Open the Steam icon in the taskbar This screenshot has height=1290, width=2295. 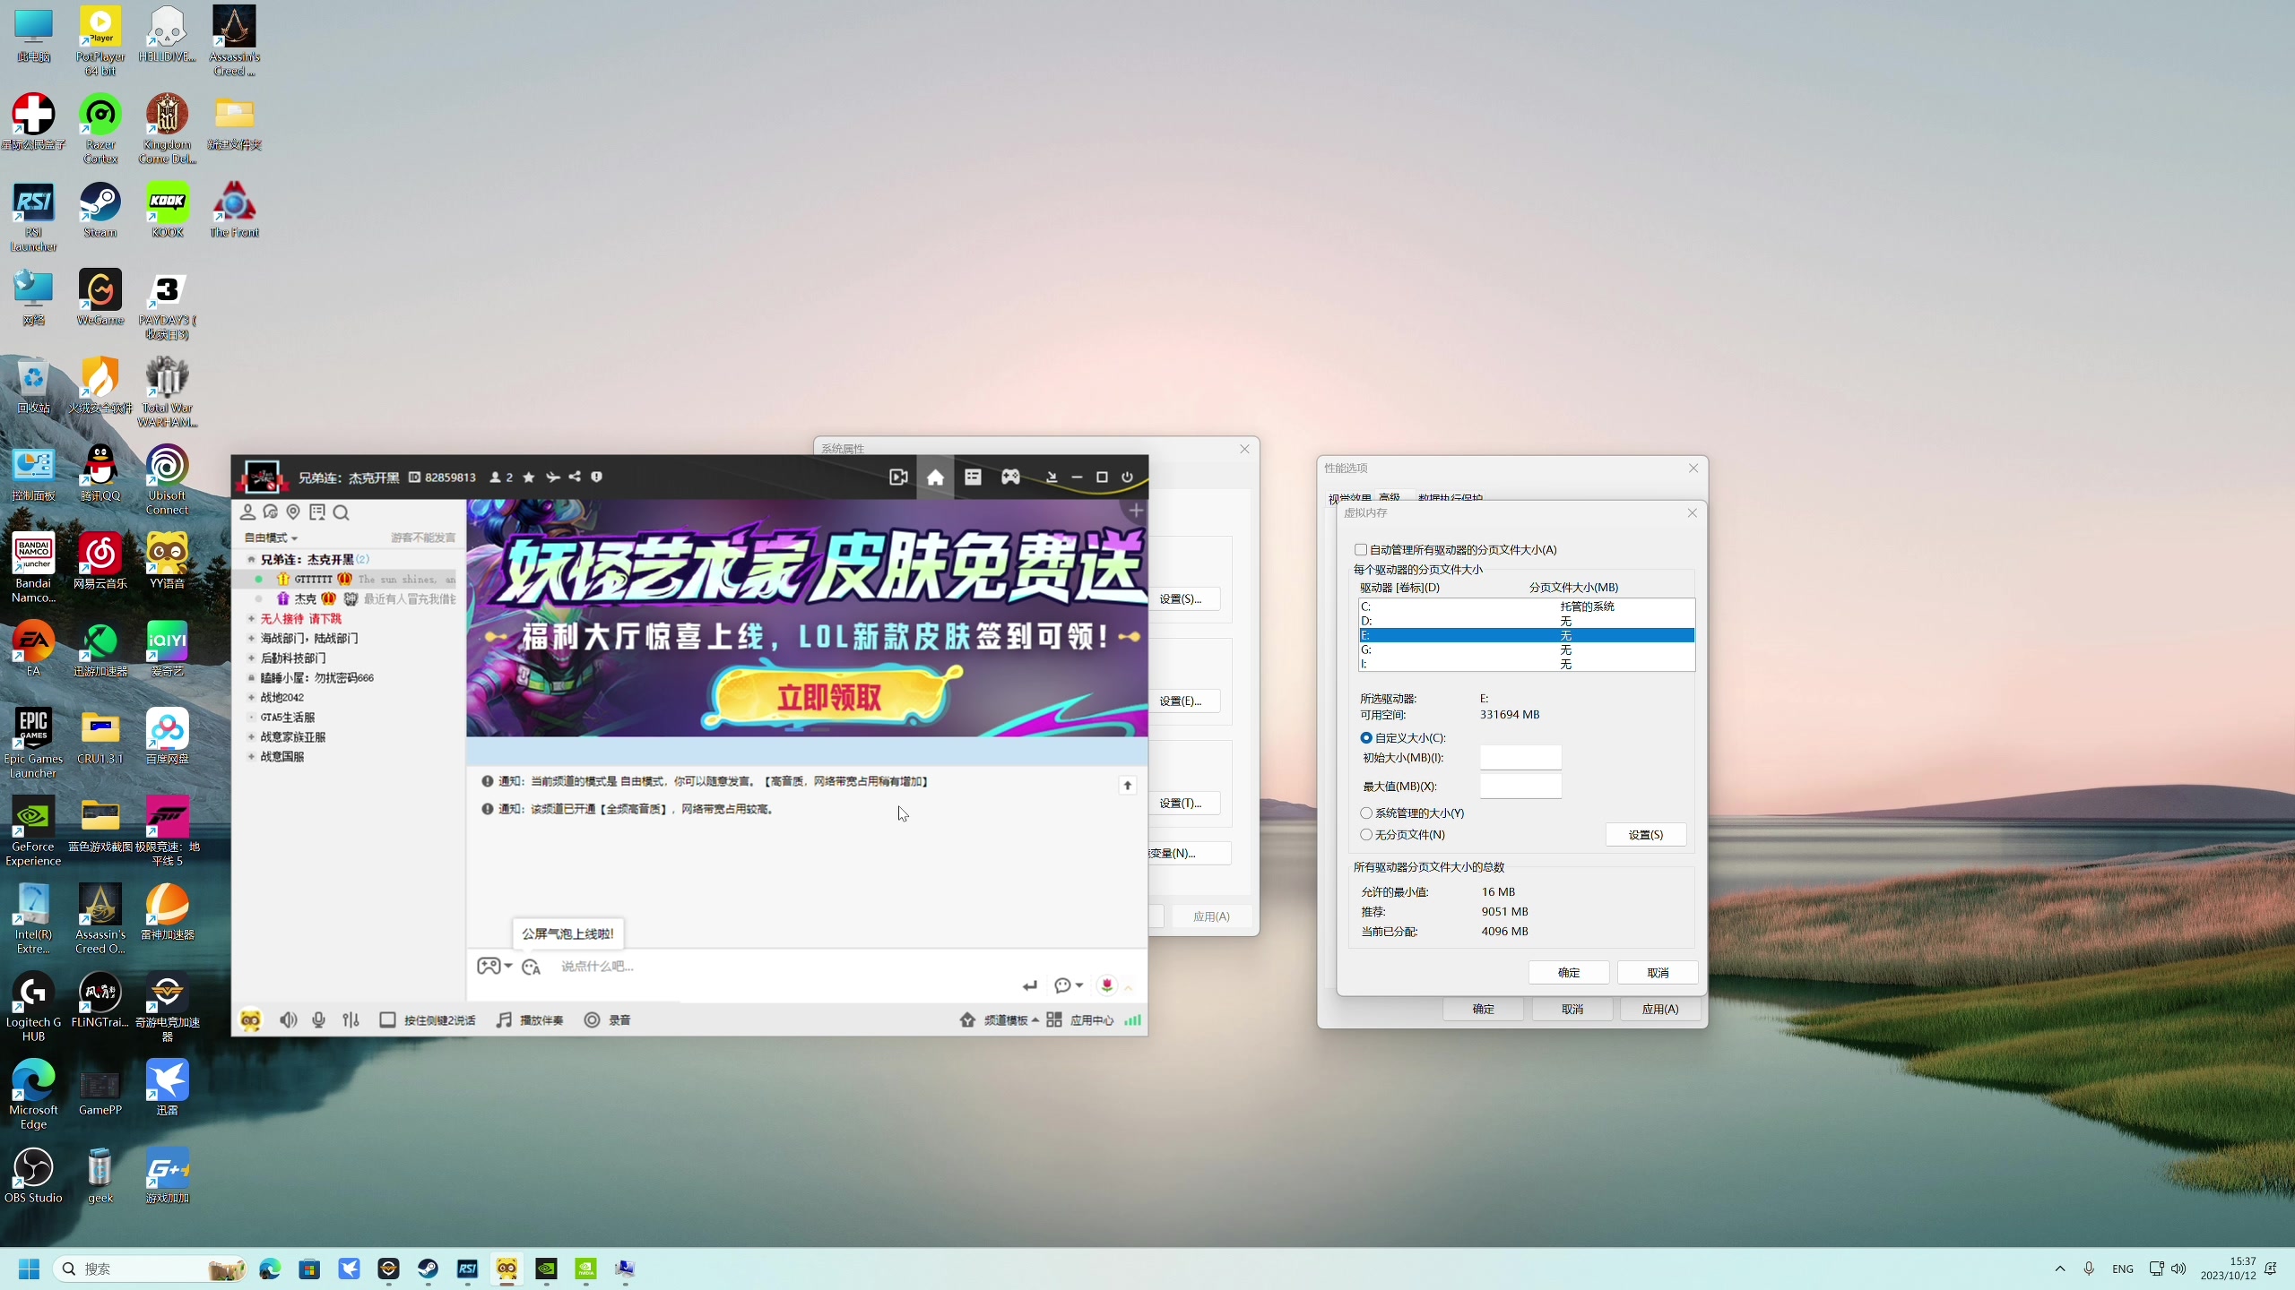click(x=428, y=1268)
